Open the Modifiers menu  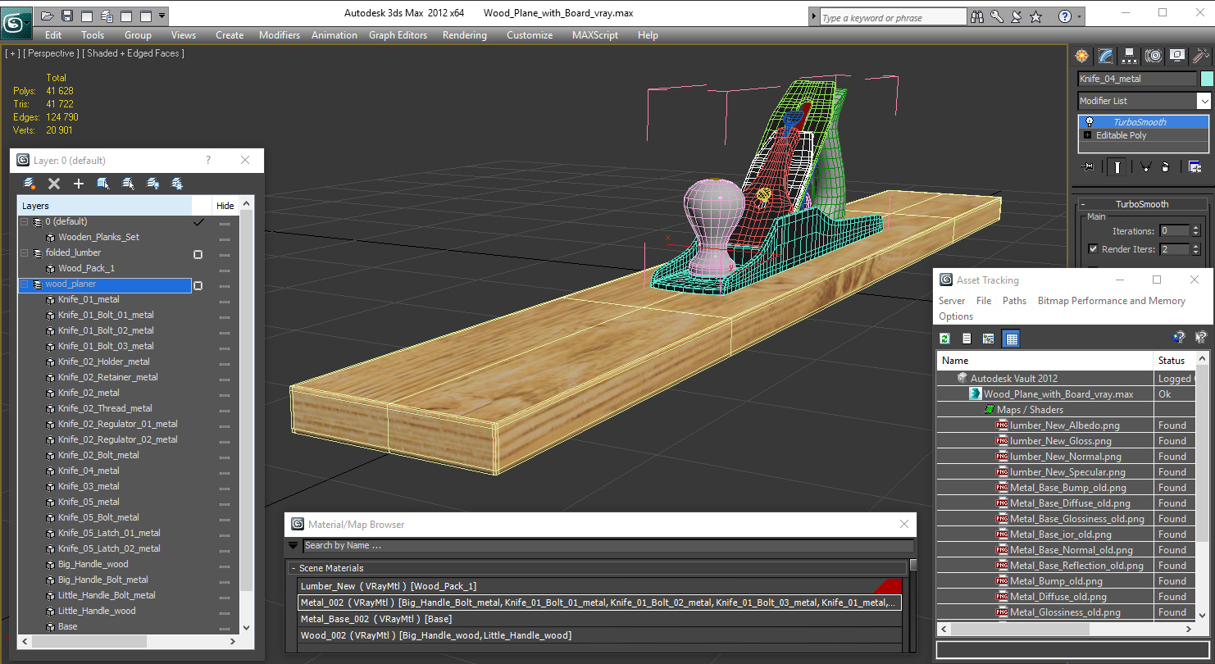[x=280, y=35]
